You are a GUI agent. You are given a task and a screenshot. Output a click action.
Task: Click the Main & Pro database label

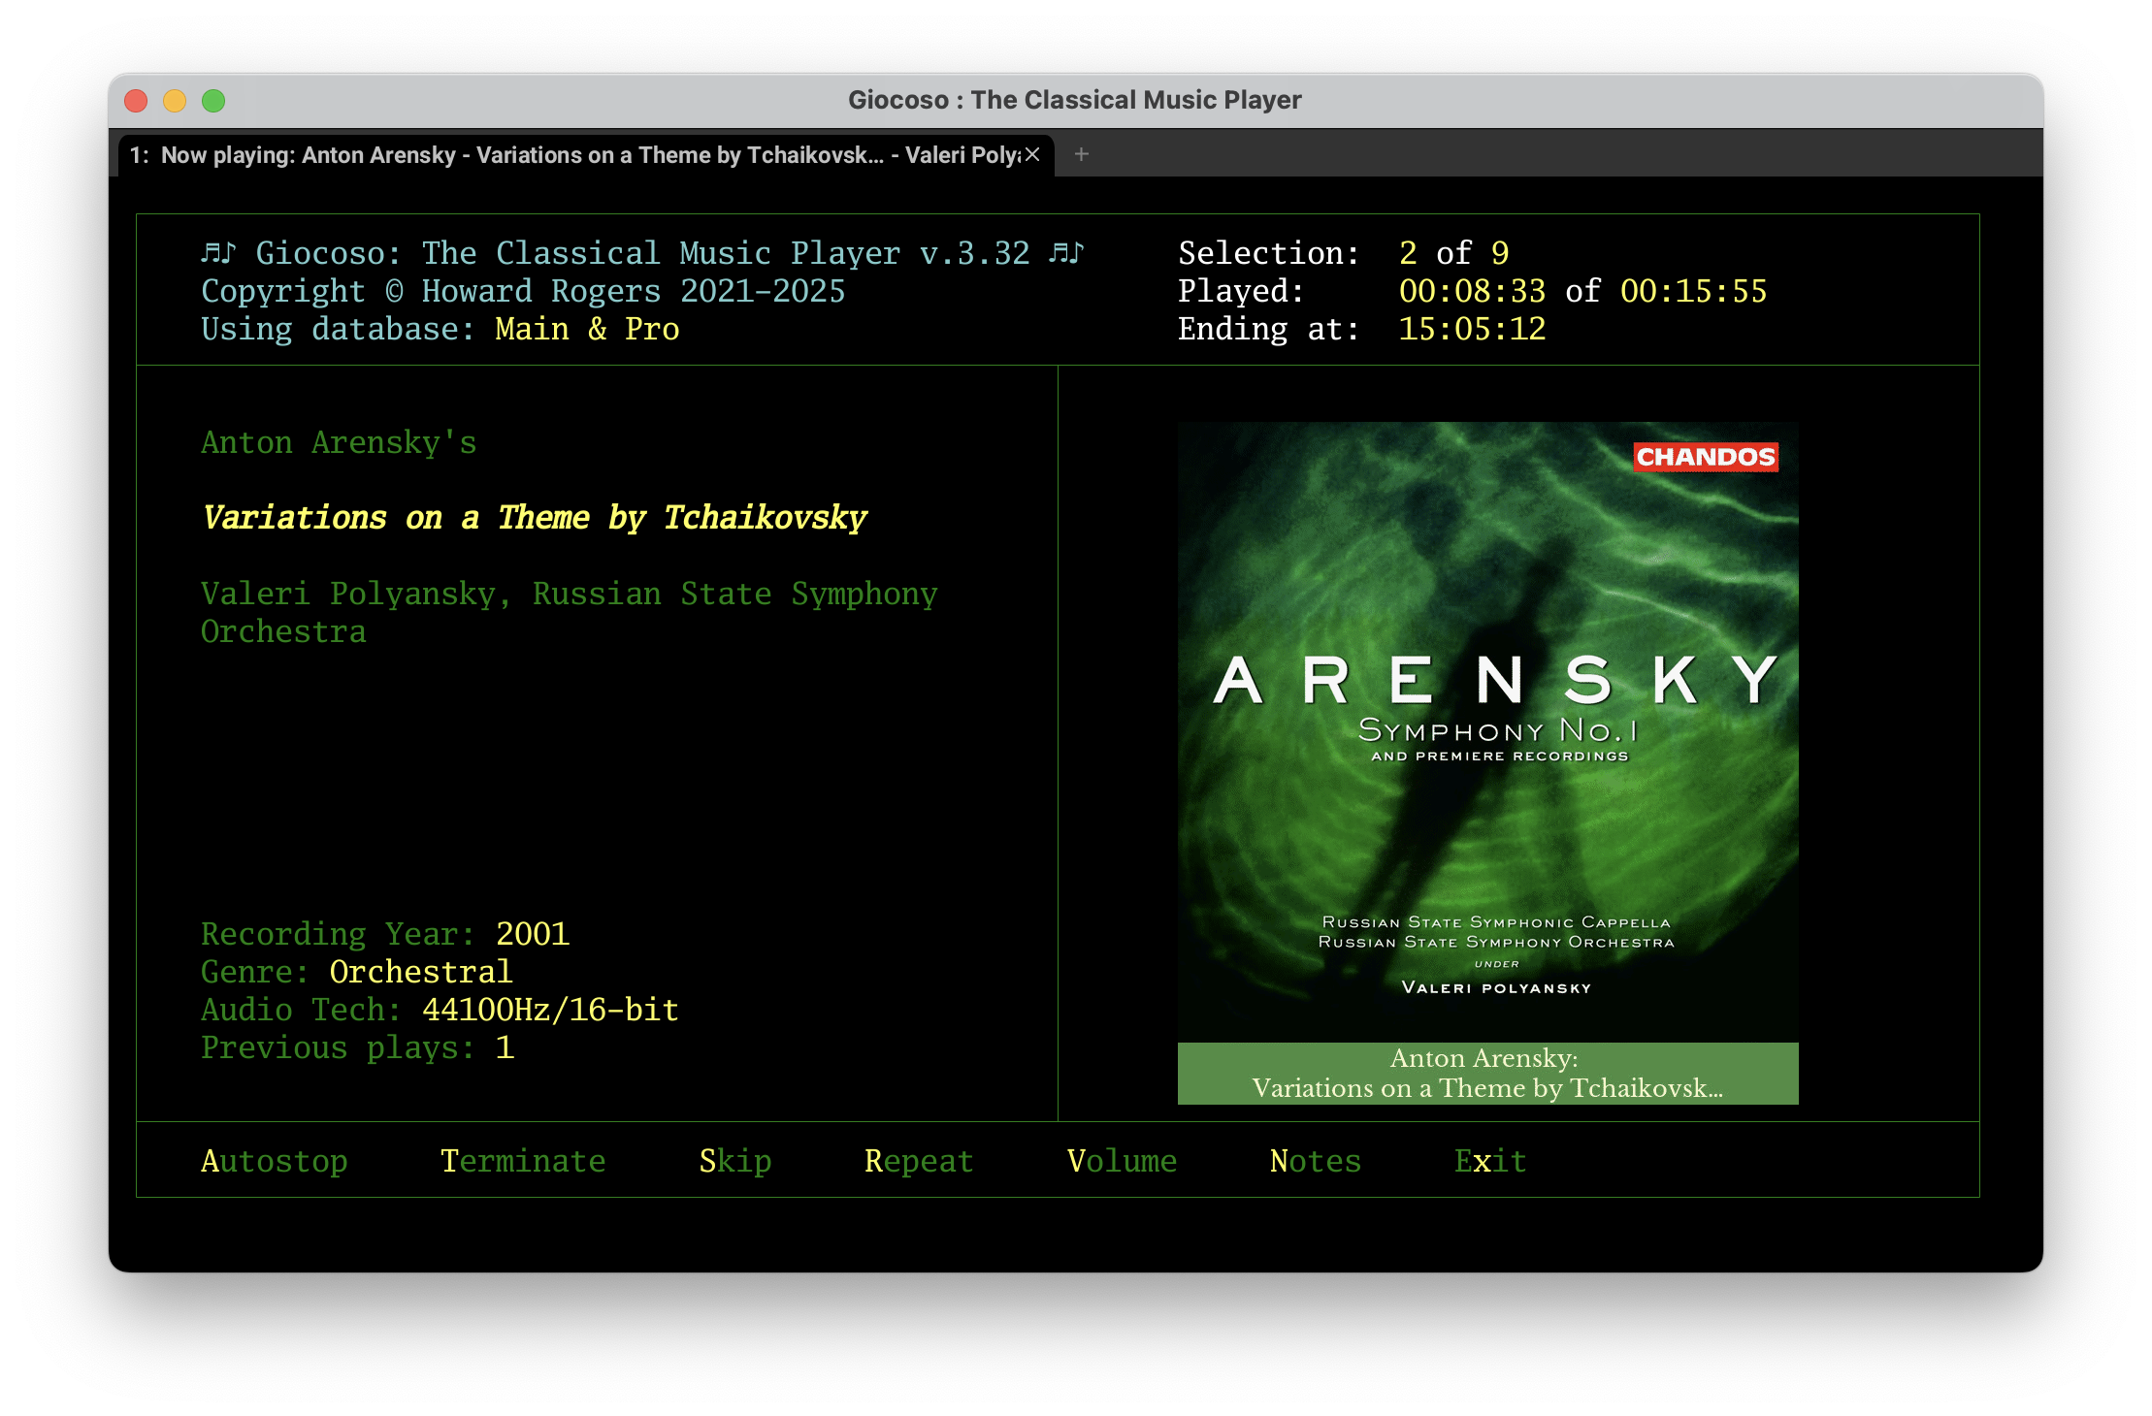[x=586, y=329]
